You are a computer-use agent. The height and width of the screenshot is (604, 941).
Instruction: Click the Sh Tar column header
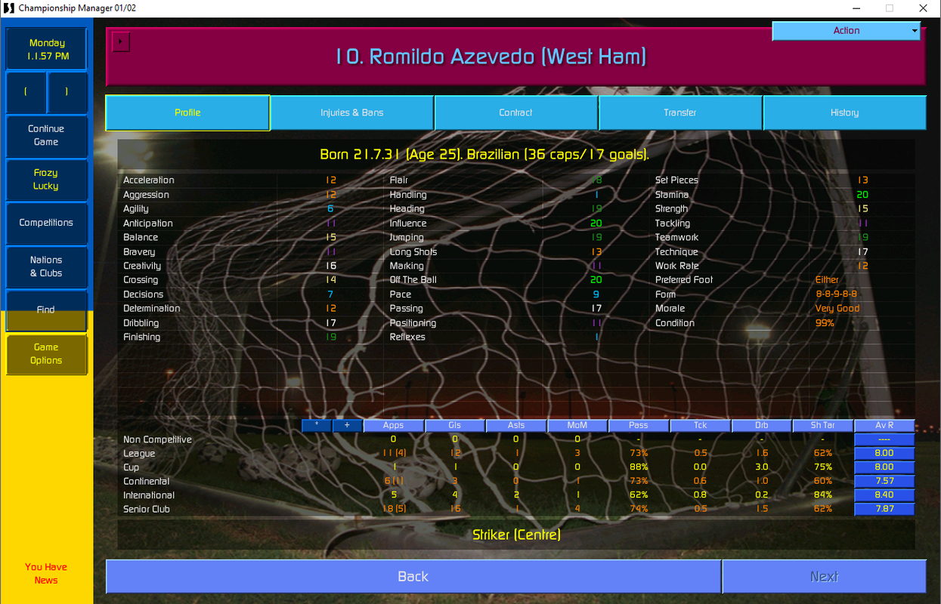[822, 425]
